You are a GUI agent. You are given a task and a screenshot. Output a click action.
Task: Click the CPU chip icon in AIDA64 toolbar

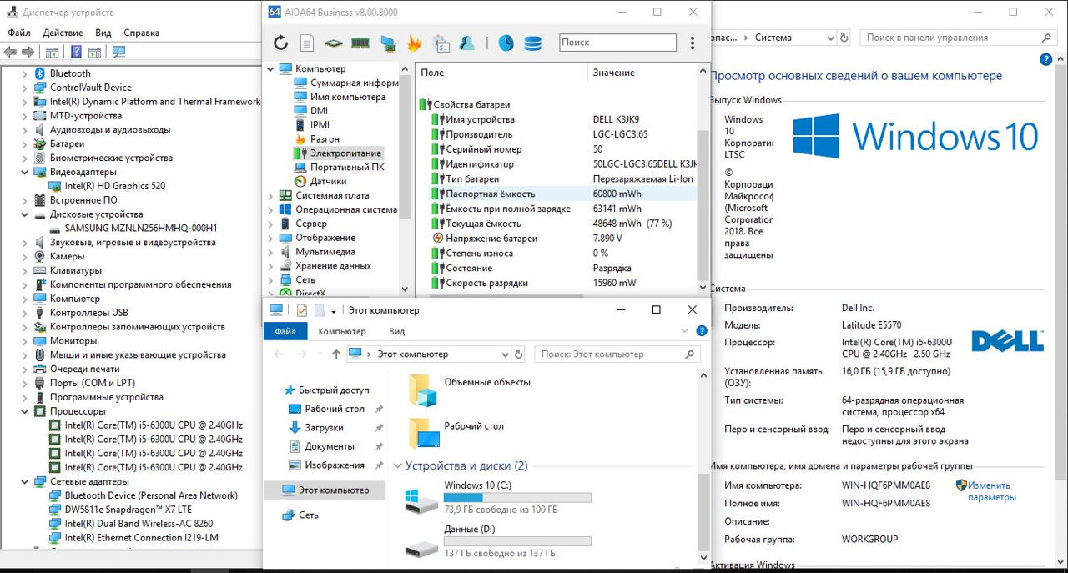tap(334, 43)
